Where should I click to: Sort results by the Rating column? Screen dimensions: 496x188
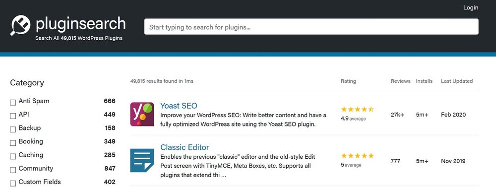pos(348,81)
